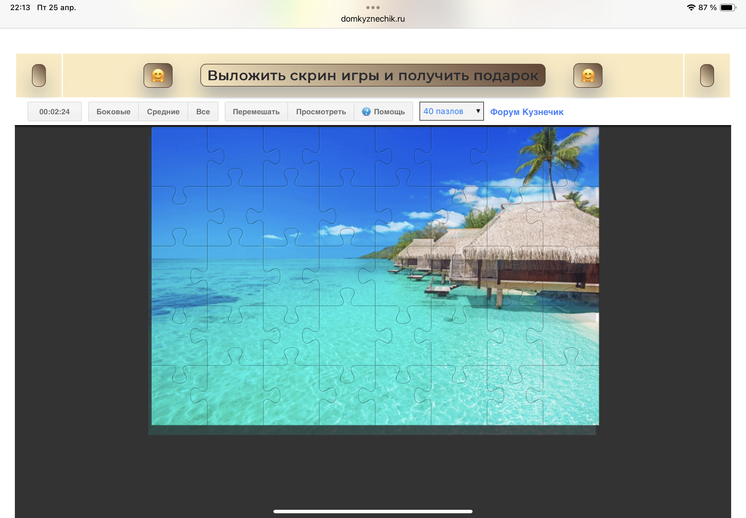Viewport: 746px width, 518px height.
Task: Click the blue question mark help icon
Action: [366, 111]
